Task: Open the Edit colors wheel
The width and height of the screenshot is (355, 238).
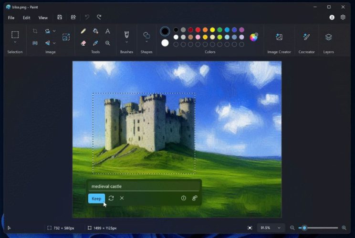Action: tap(253, 37)
